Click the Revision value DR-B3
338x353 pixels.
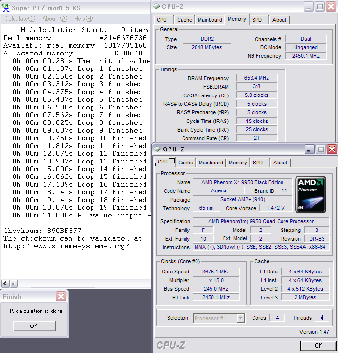point(317,239)
